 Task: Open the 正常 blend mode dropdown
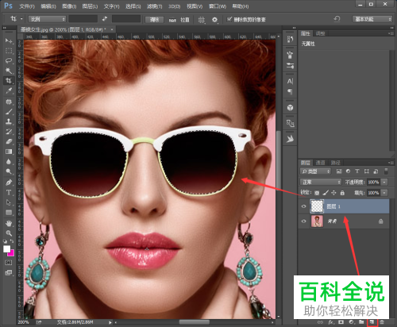click(321, 182)
